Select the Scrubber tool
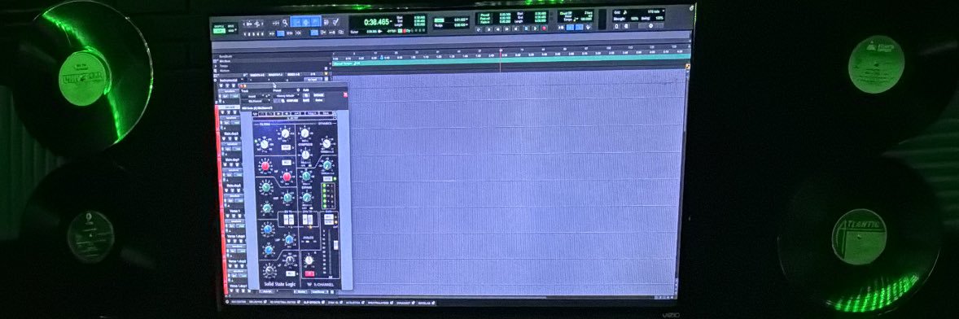This screenshot has width=959, height=319. pyautogui.click(x=326, y=22)
